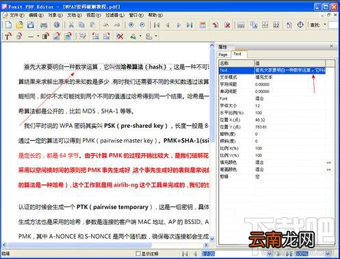Screen dimensions: 340x259
Task: Open the 文档 menu
Action: (x=75, y=15)
